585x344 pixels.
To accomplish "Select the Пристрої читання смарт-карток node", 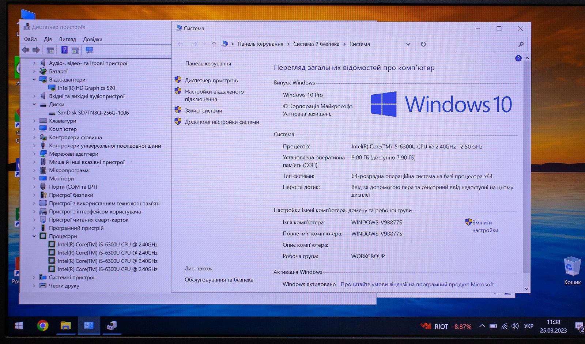I will point(89,220).
